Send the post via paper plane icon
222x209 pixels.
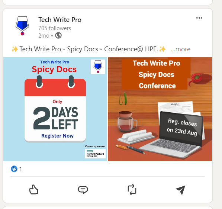click(x=181, y=190)
